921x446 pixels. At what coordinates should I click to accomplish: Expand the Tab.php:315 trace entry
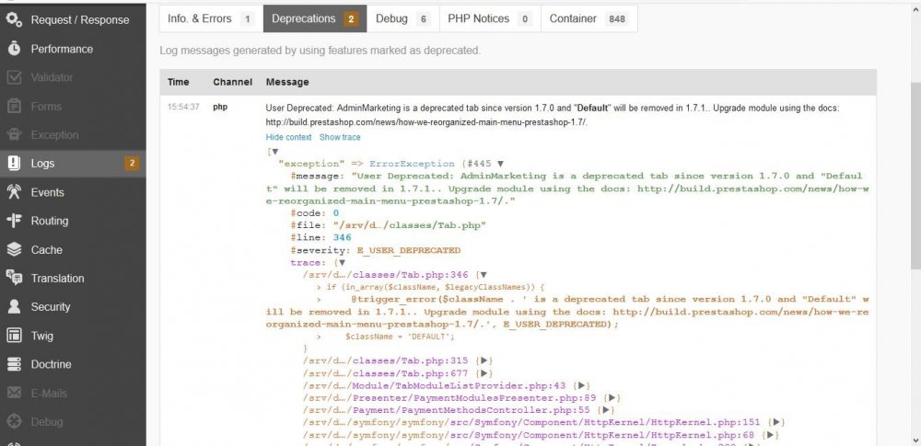pyautogui.click(x=485, y=360)
